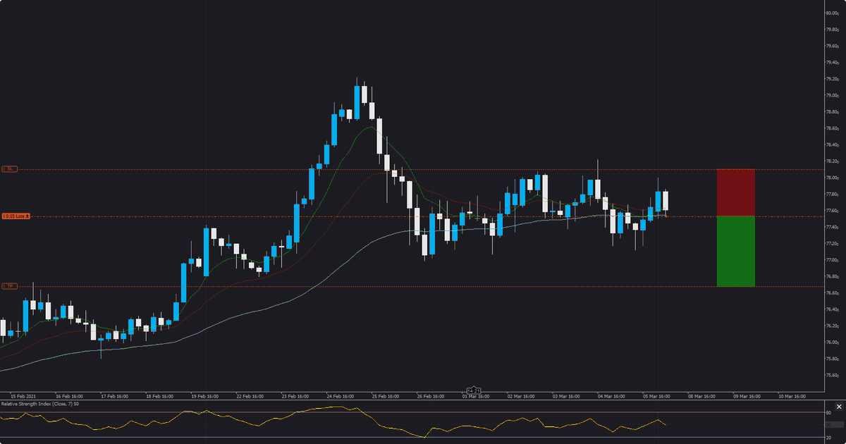Click the 05 Mar 16:00 axis label

(x=658, y=396)
